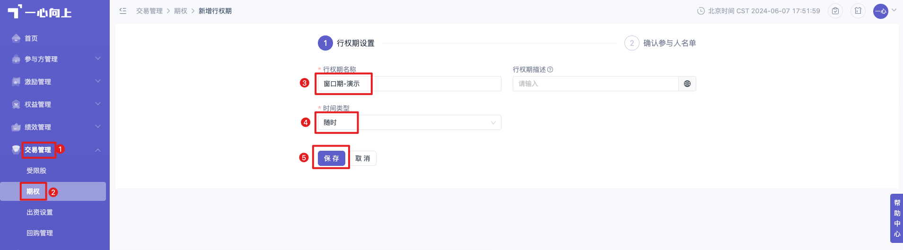Open the 帮助中心 side tab
Viewport: 903px width, 250px height.
click(896, 218)
